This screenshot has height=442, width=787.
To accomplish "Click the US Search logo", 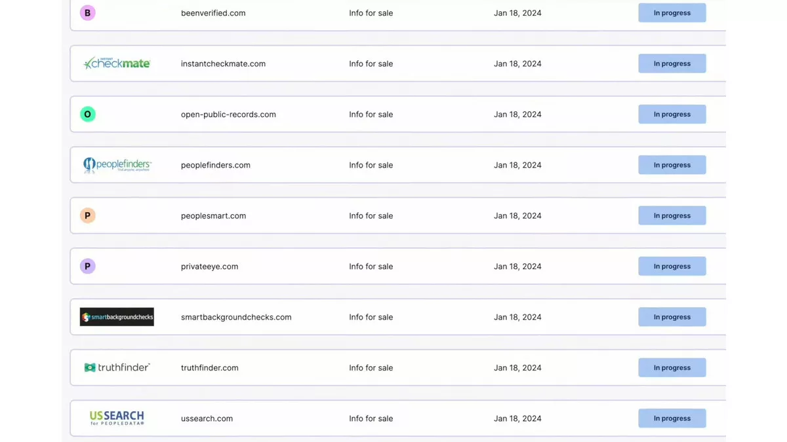I will [x=117, y=418].
